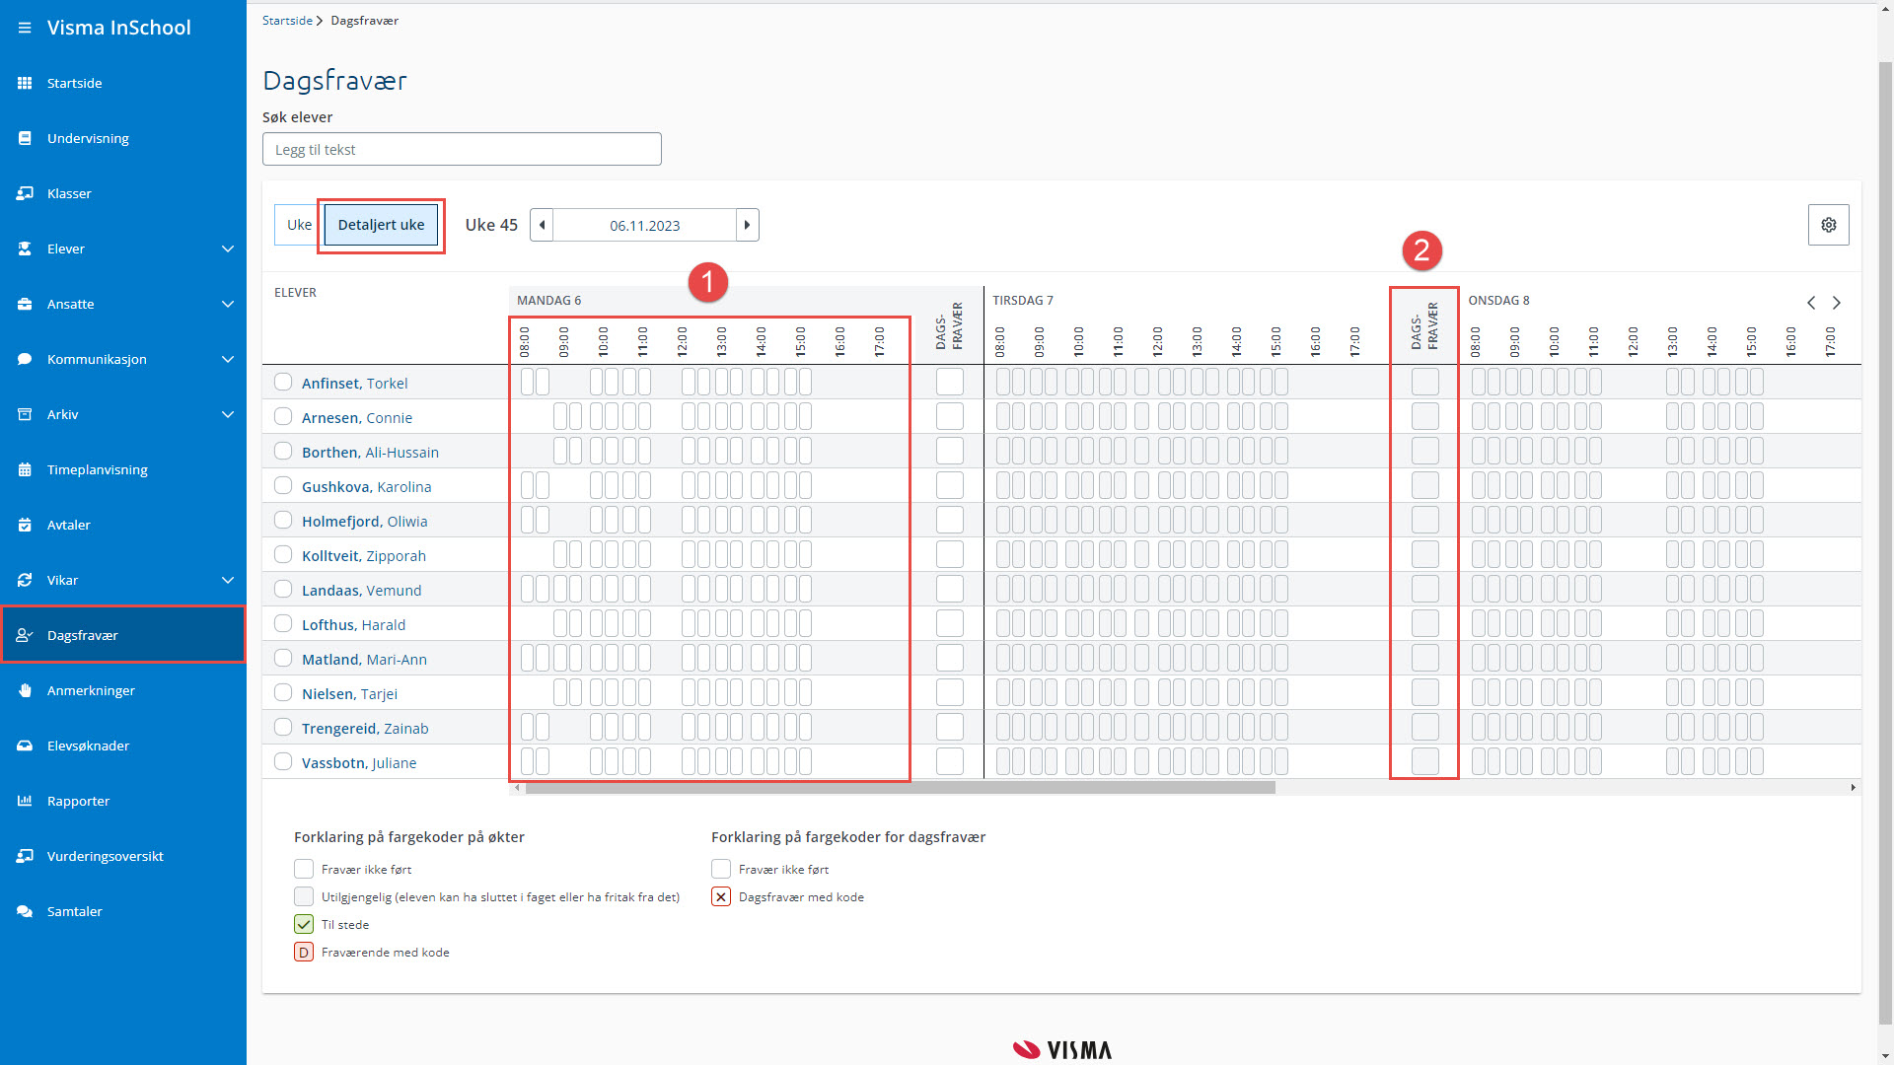Select the checkbox for Lofthus, Harald
The width and height of the screenshot is (1894, 1065).
click(283, 623)
